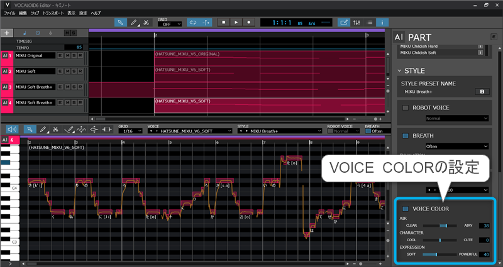Click the note icon above track list
This screenshot has height=267, width=503.
pos(25,33)
